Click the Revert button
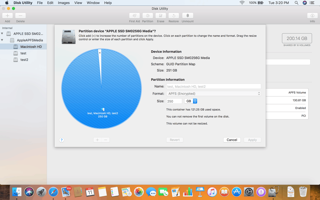320x200 pixels. [175, 140]
